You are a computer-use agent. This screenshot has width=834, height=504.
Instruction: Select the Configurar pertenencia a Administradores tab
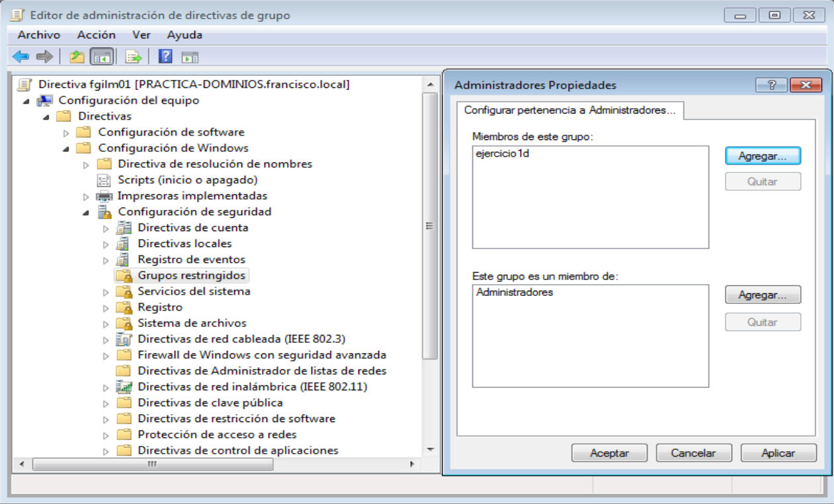[x=569, y=110]
